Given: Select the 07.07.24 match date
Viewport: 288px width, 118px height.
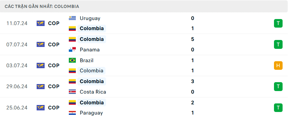Looking at the screenshot, I should pyautogui.click(x=17, y=45).
